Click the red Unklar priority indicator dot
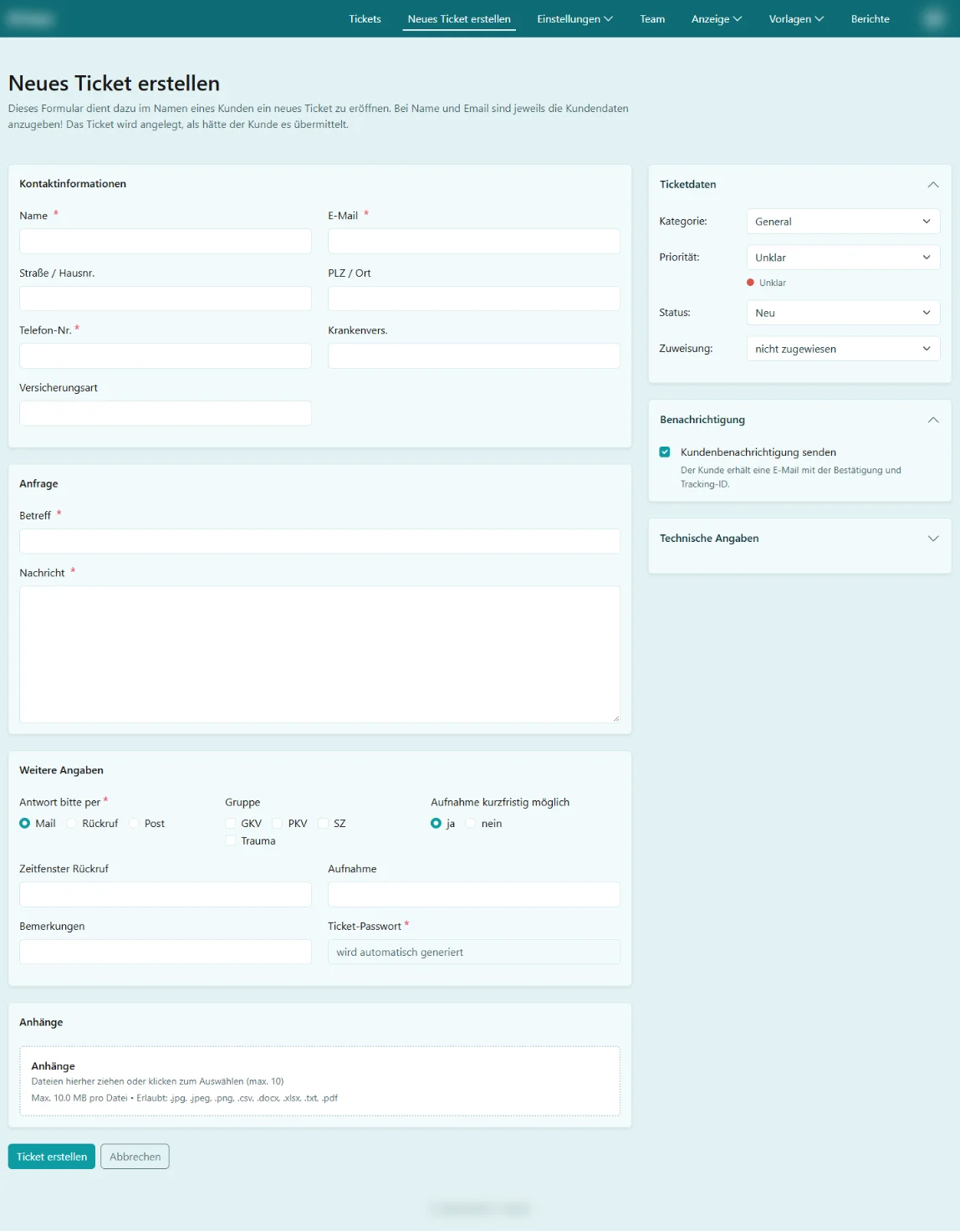 point(750,283)
